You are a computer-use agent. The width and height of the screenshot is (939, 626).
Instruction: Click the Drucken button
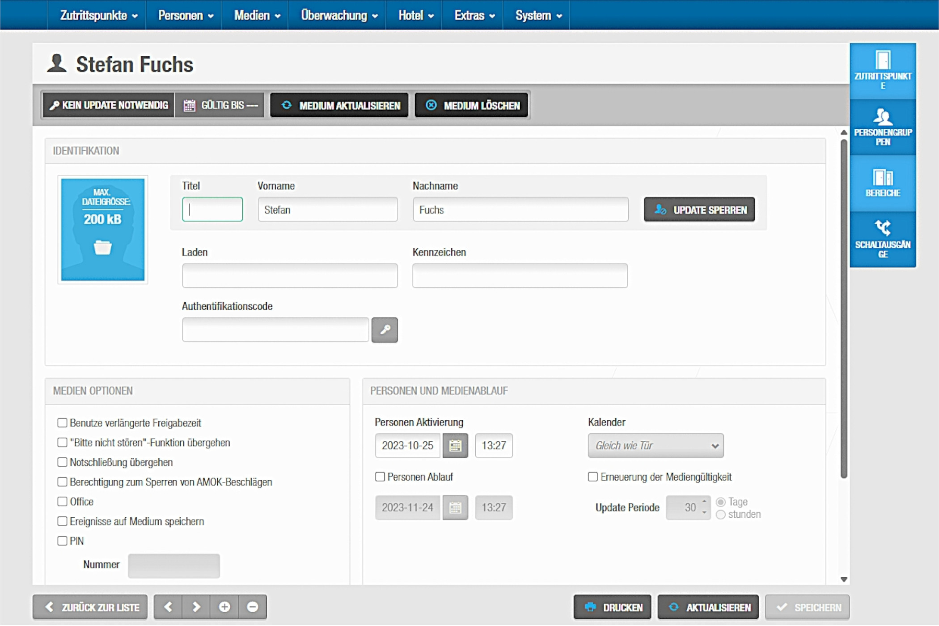click(x=613, y=607)
